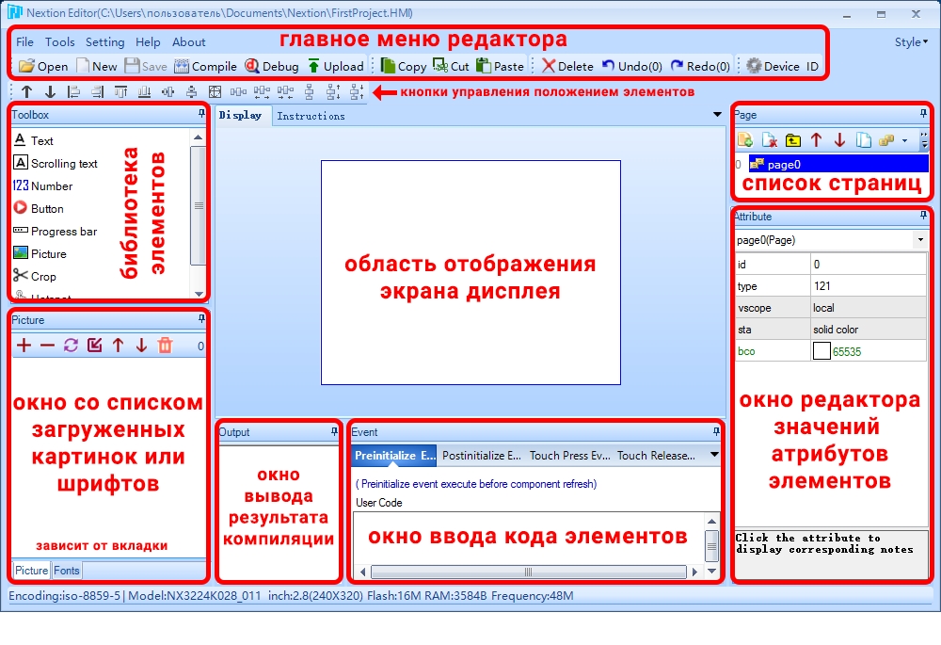This screenshot has height=645, width=941.
Task: Align selected elements to the left
Action: 73,92
